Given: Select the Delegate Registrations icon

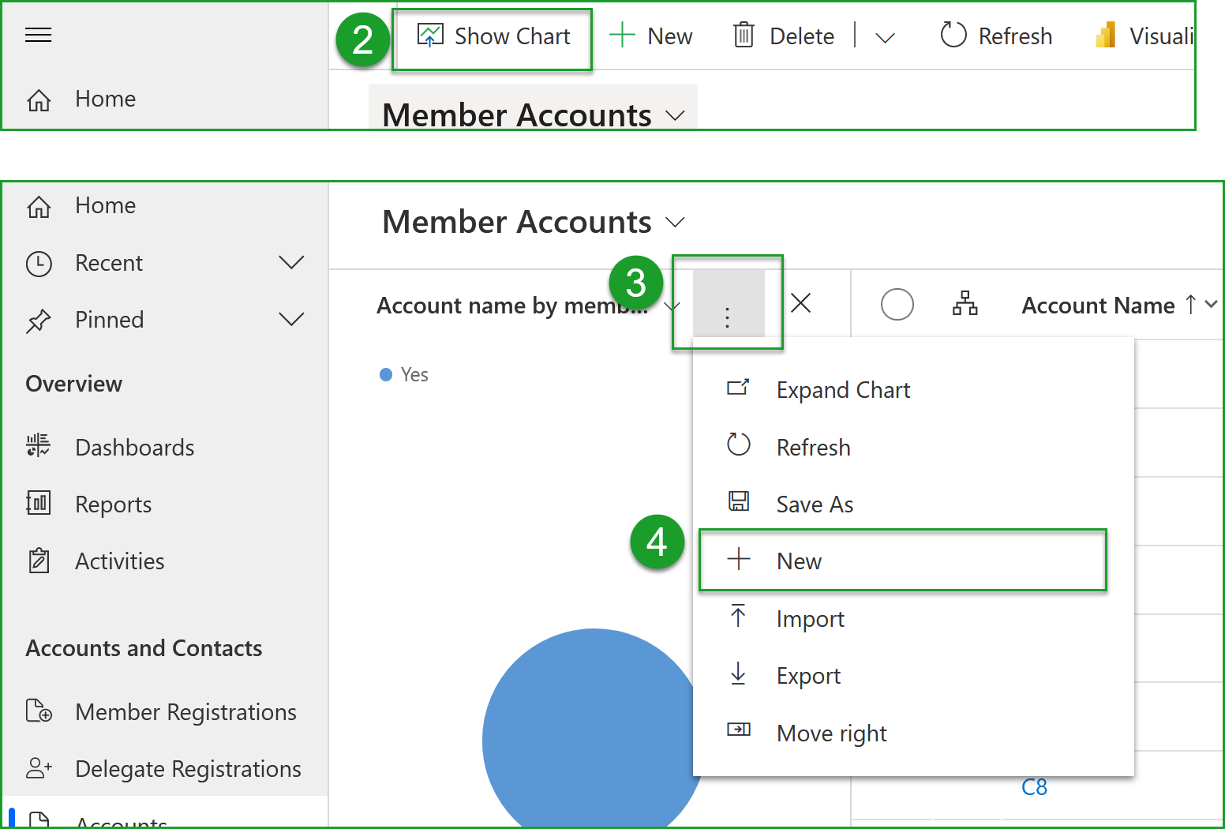Looking at the screenshot, I should 38,767.
